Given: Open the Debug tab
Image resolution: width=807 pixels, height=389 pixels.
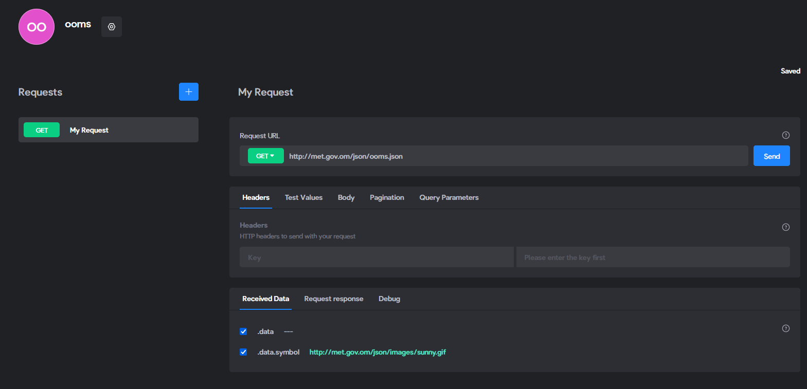Looking at the screenshot, I should (389, 299).
